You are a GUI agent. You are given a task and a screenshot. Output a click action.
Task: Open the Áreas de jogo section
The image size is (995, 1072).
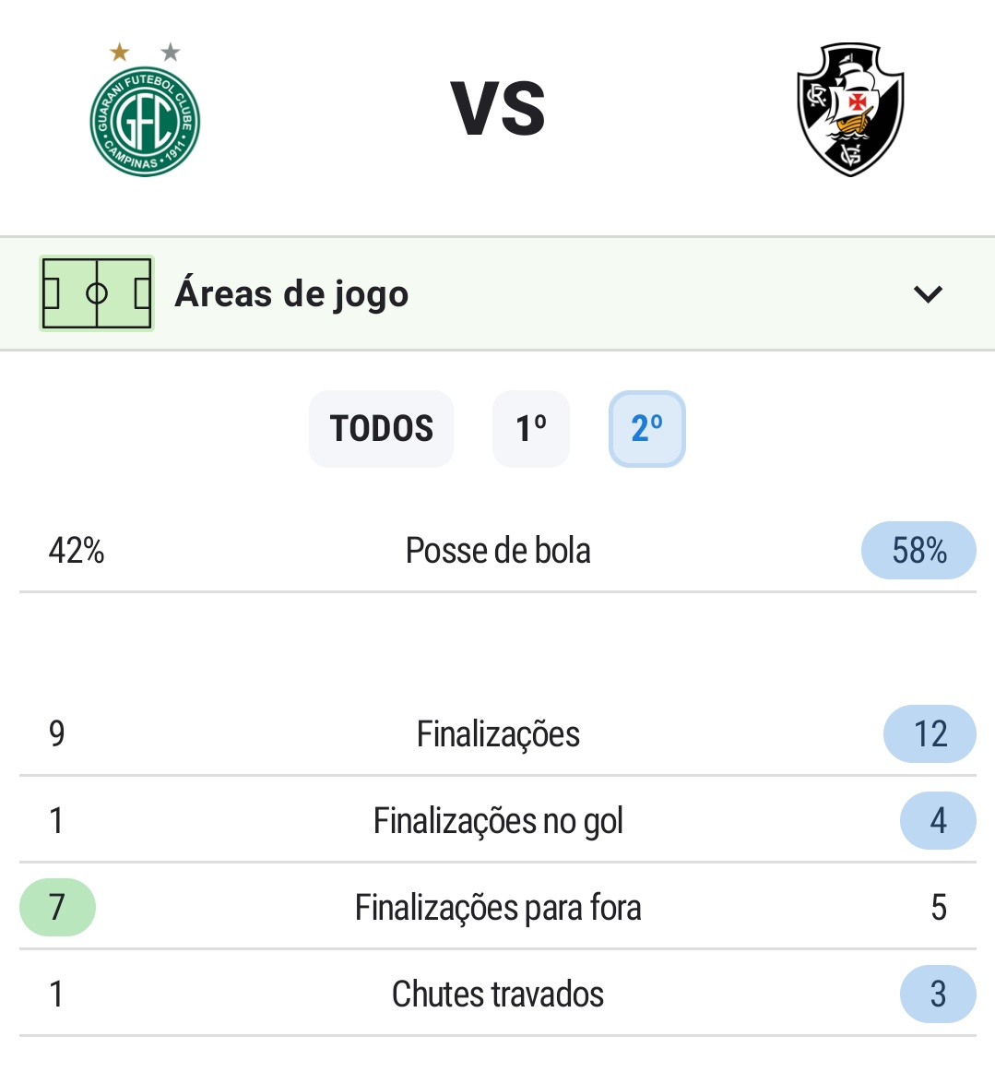click(291, 294)
